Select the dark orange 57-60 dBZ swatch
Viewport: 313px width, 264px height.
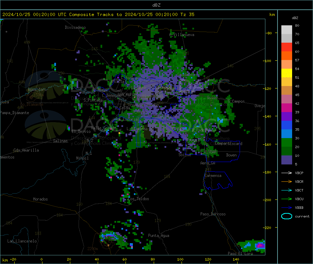click(287, 56)
